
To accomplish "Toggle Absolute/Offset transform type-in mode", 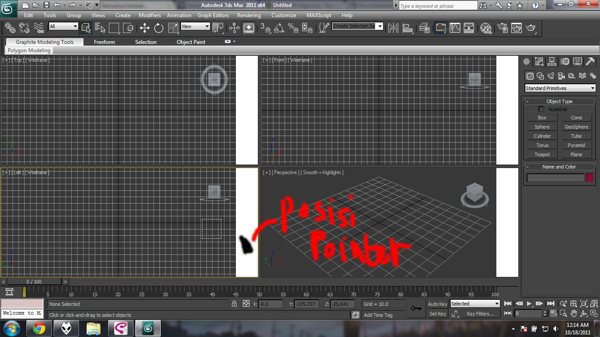I will [x=246, y=304].
